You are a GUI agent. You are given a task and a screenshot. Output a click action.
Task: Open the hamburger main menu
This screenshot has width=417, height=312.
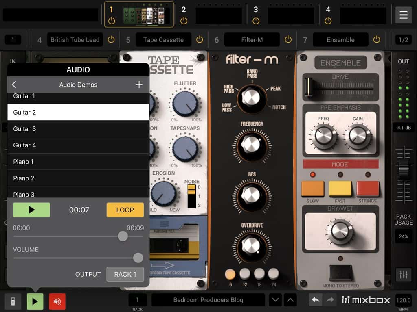(403, 15)
